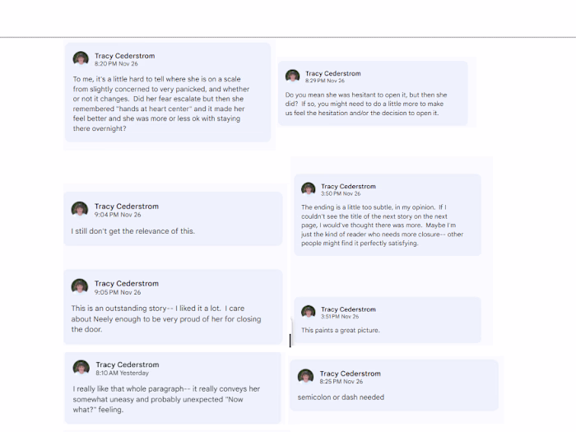The width and height of the screenshot is (576, 432).
Task: Click avatar on the 3:50 PM comment
Action: click(309, 188)
